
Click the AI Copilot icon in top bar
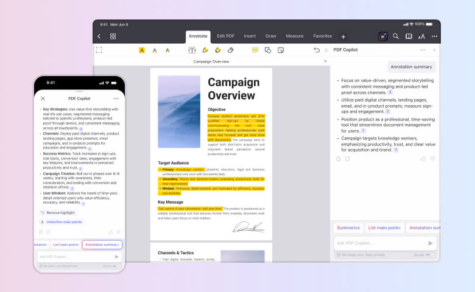coord(382,36)
